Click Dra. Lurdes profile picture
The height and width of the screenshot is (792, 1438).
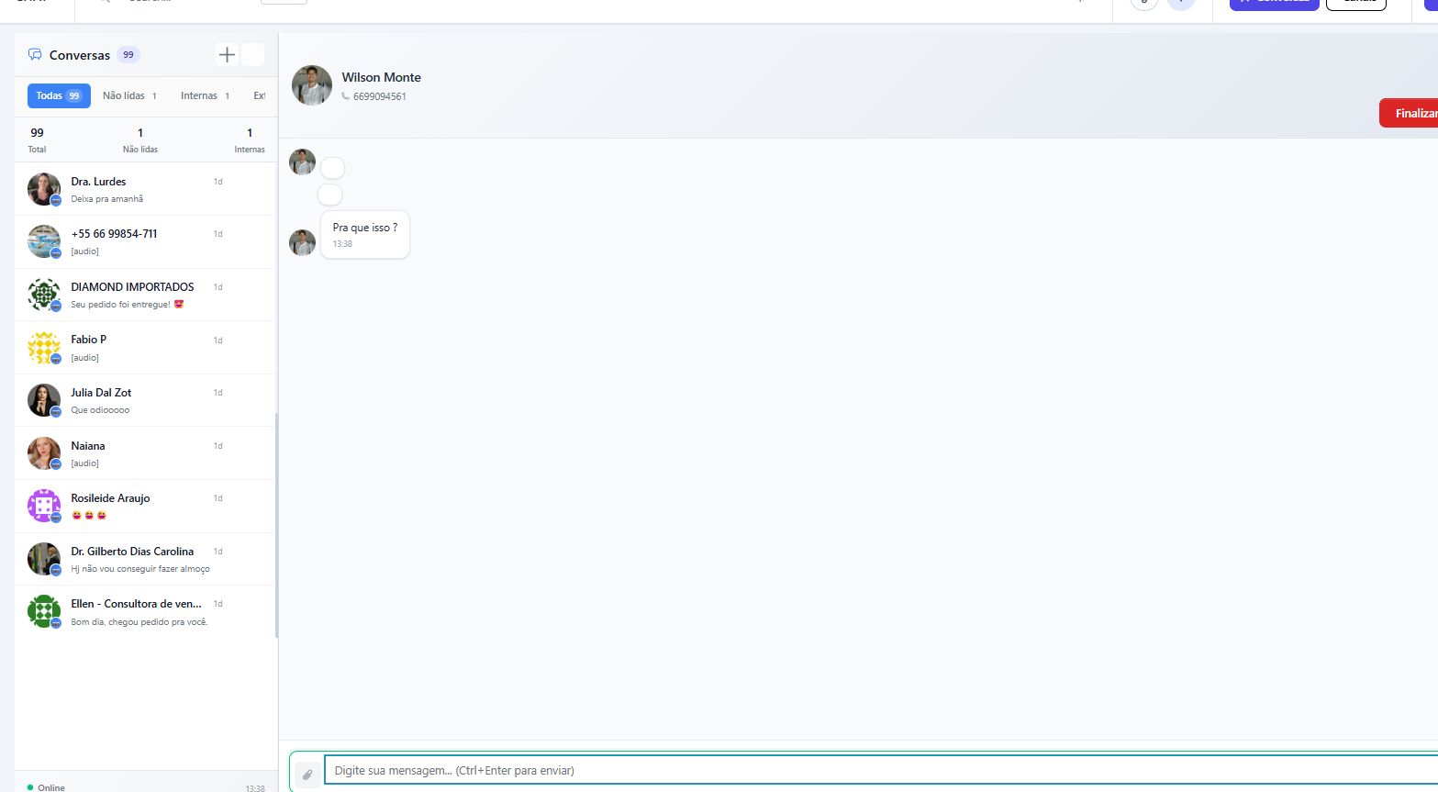click(43, 189)
